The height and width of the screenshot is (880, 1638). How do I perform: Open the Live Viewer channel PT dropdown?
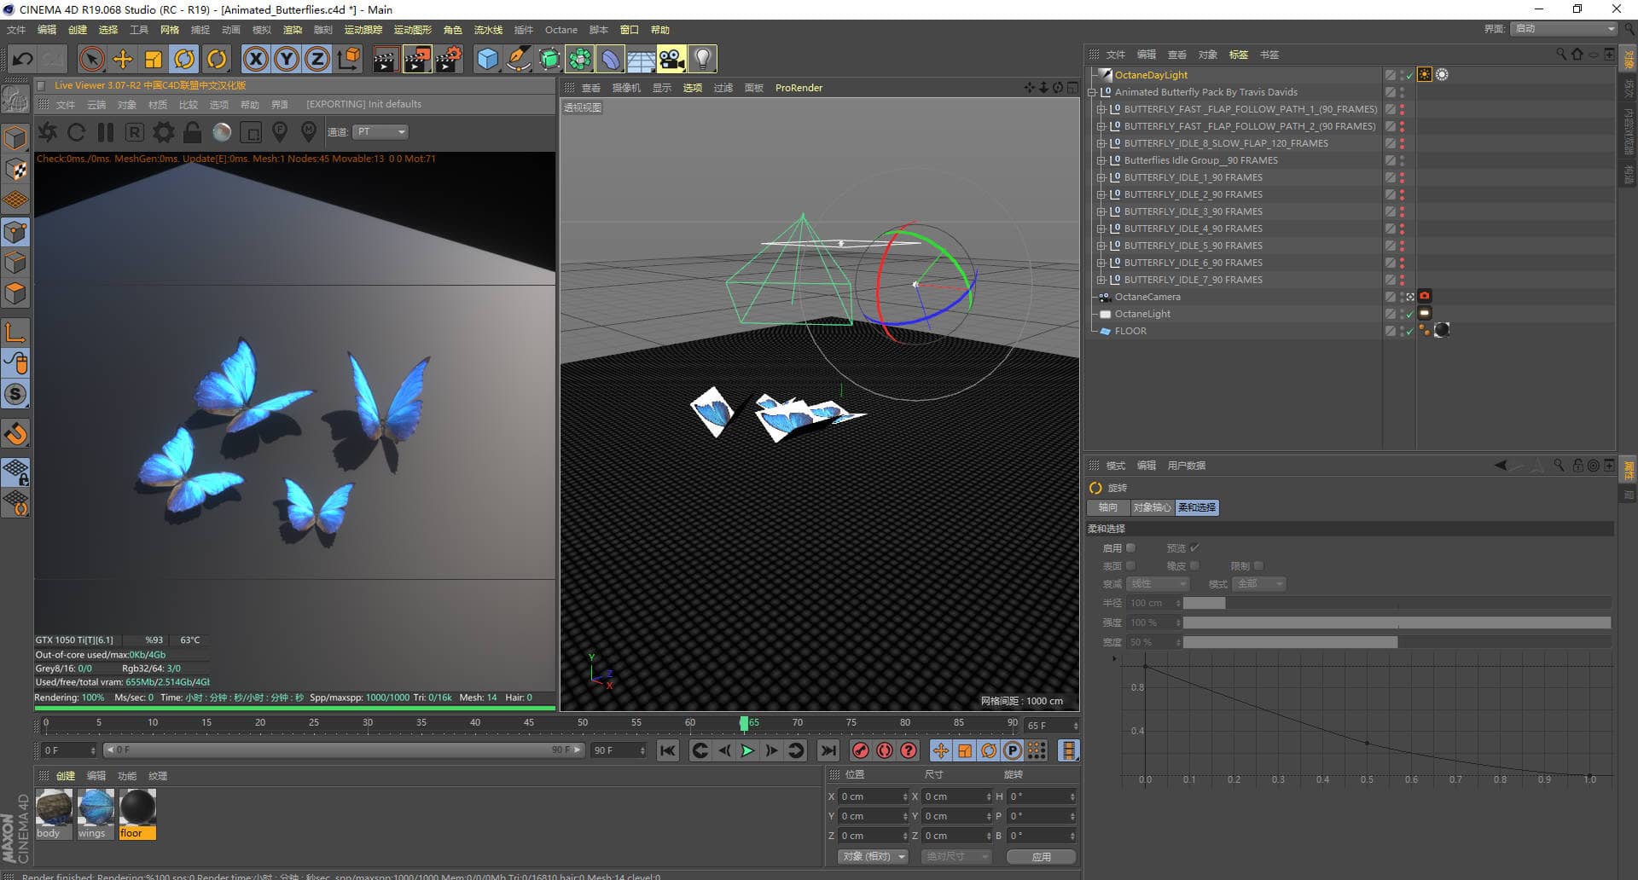[x=380, y=131]
